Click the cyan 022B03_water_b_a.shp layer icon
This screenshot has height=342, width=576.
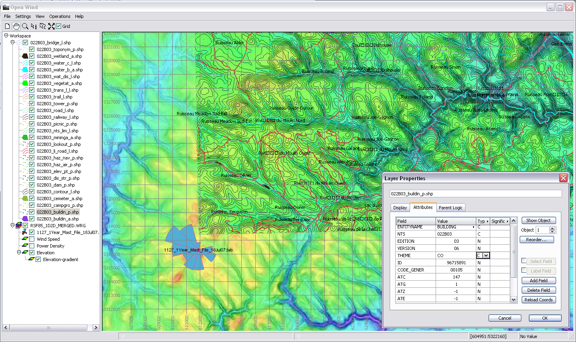[25, 70]
